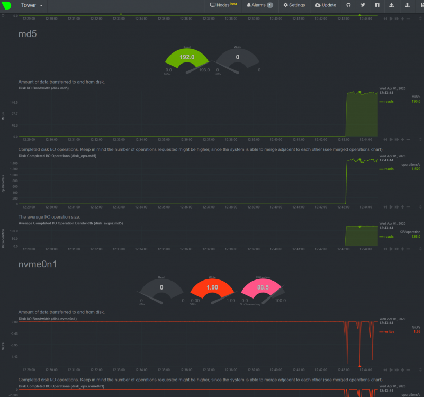The height and width of the screenshot is (397, 424).
Task: Zoom in on the disk.md5 bandwidth chart
Action: pyautogui.click(x=402, y=140)
